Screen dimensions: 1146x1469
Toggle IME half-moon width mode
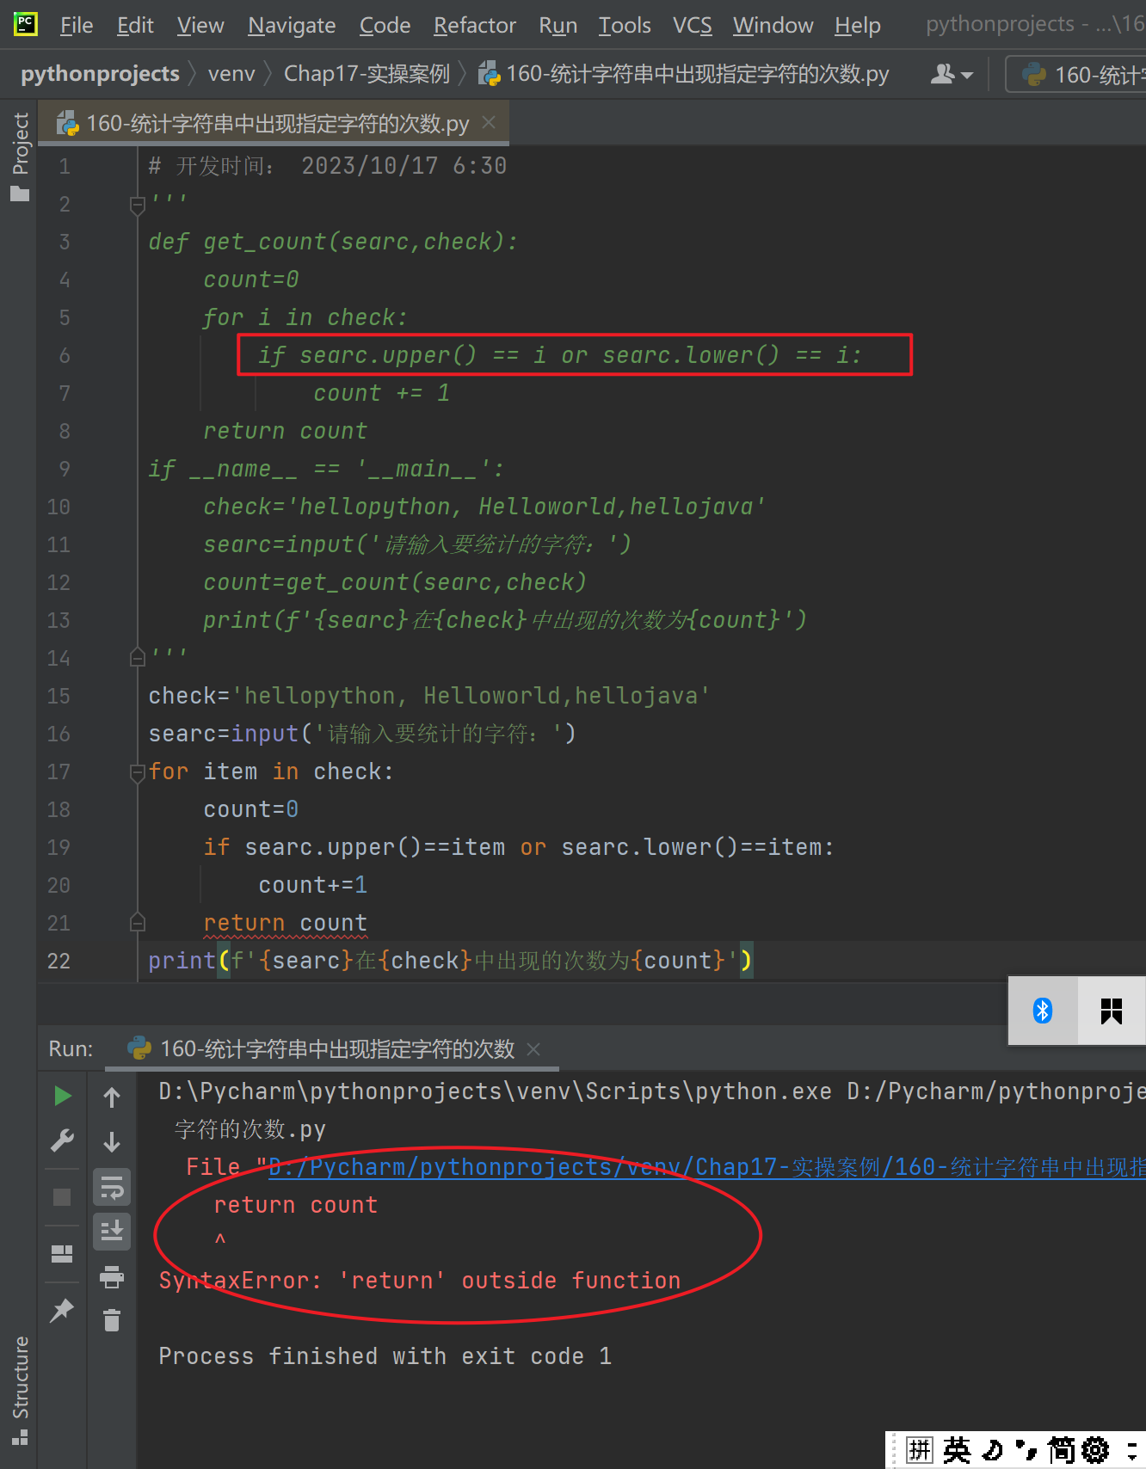tap(992, 1450)
